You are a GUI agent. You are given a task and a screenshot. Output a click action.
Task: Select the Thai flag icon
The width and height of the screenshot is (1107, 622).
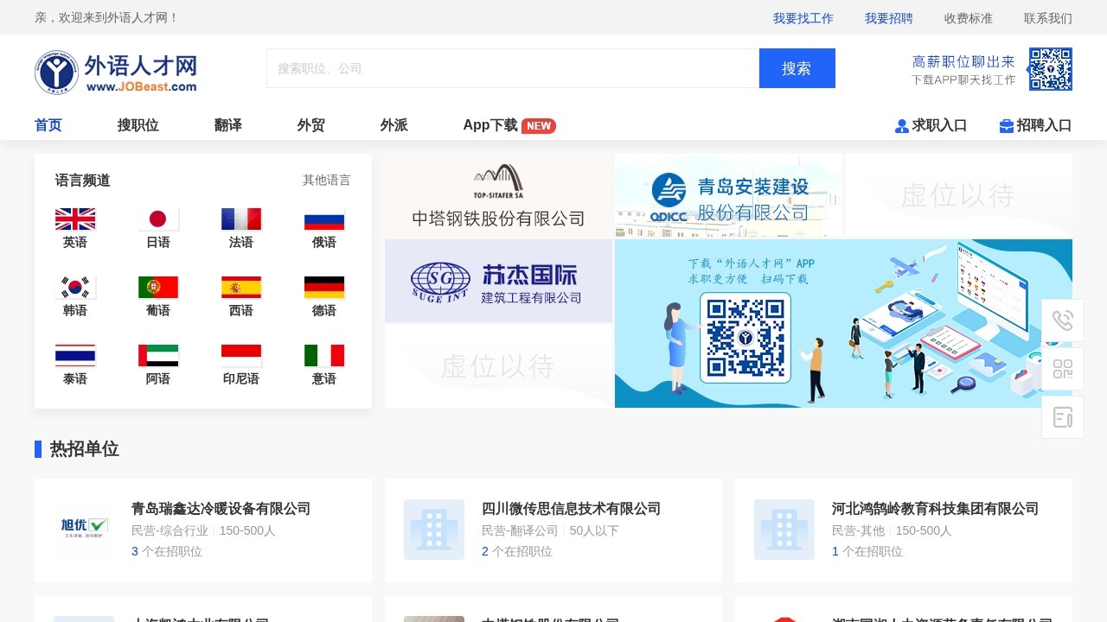pos(75,355)
